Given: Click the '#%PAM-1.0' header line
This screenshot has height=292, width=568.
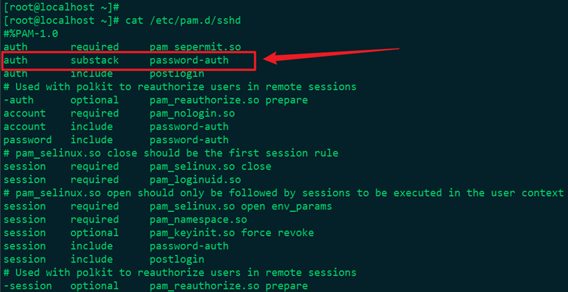Looking at the screenshot, I should pyautogui.click(x=31, y=34).
